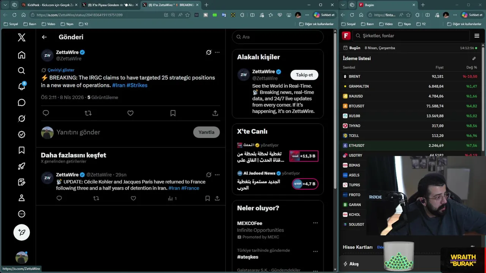Open Notifications bell with 8 badge
486x273 pixels.
pos(22,86)
